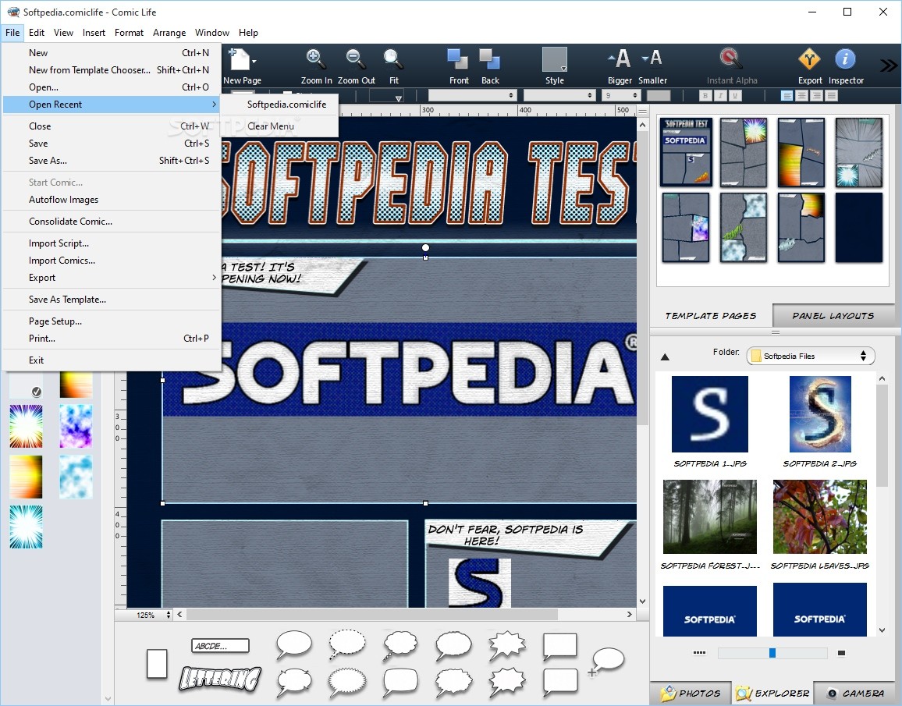Bring object to Front
Viewport: 902px width, 706px height.
tap(458, 59)
